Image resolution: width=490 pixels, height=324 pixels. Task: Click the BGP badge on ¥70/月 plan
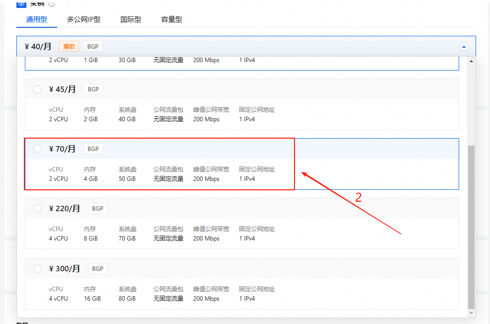coord(93,149)
